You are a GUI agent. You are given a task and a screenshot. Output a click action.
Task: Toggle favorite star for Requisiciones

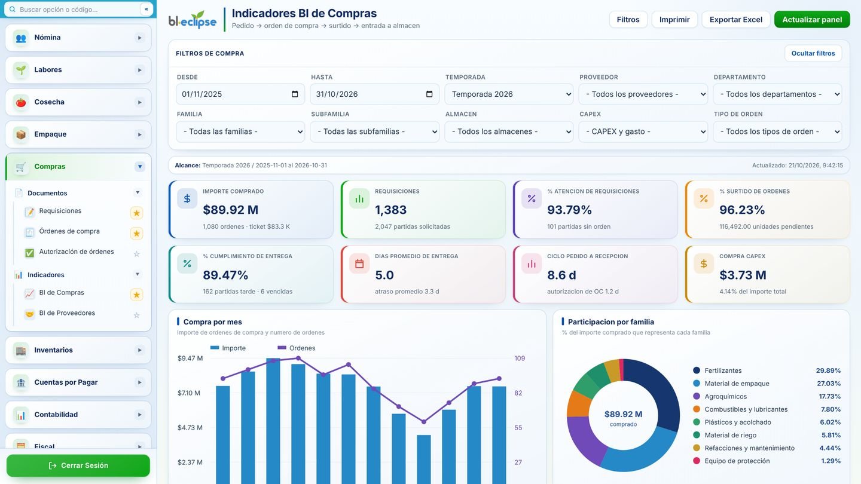click(x=136, y=213)
